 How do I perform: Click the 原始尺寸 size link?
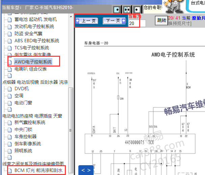[199, 18]
